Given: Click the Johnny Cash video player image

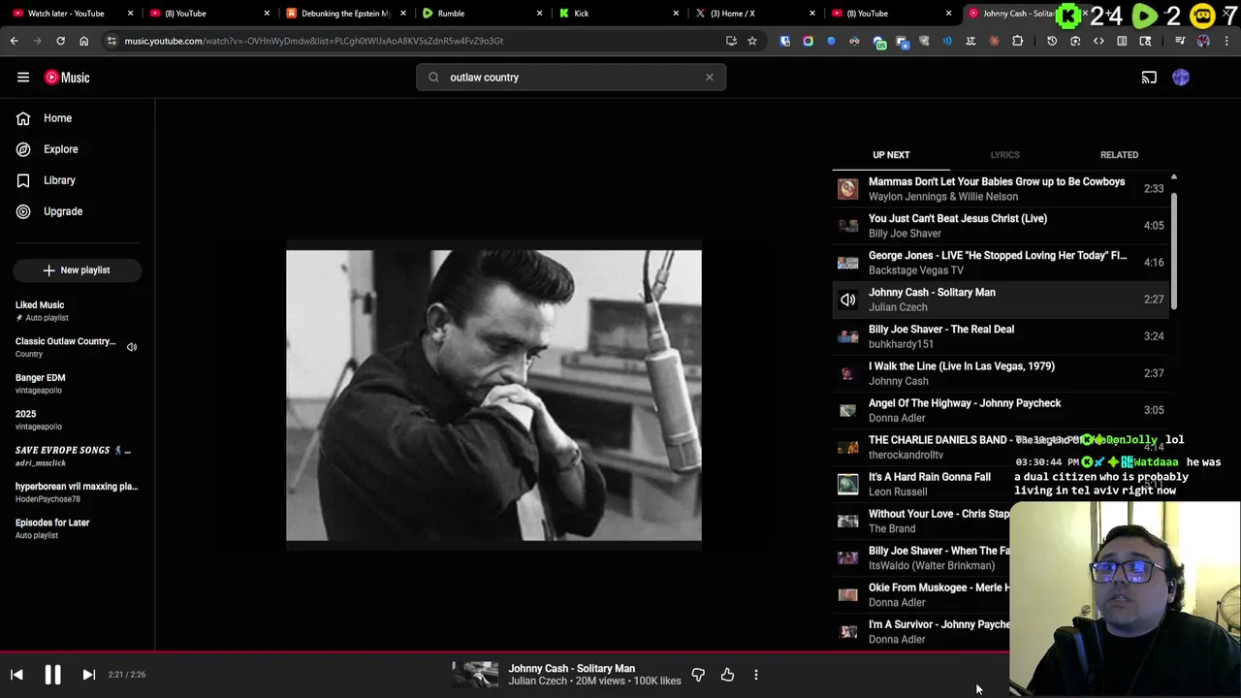Looking at the screenshot, I should pos(493,396).
